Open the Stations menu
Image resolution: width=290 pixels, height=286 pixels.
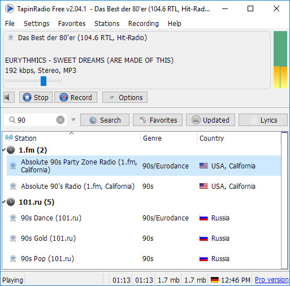pos(107,24)
